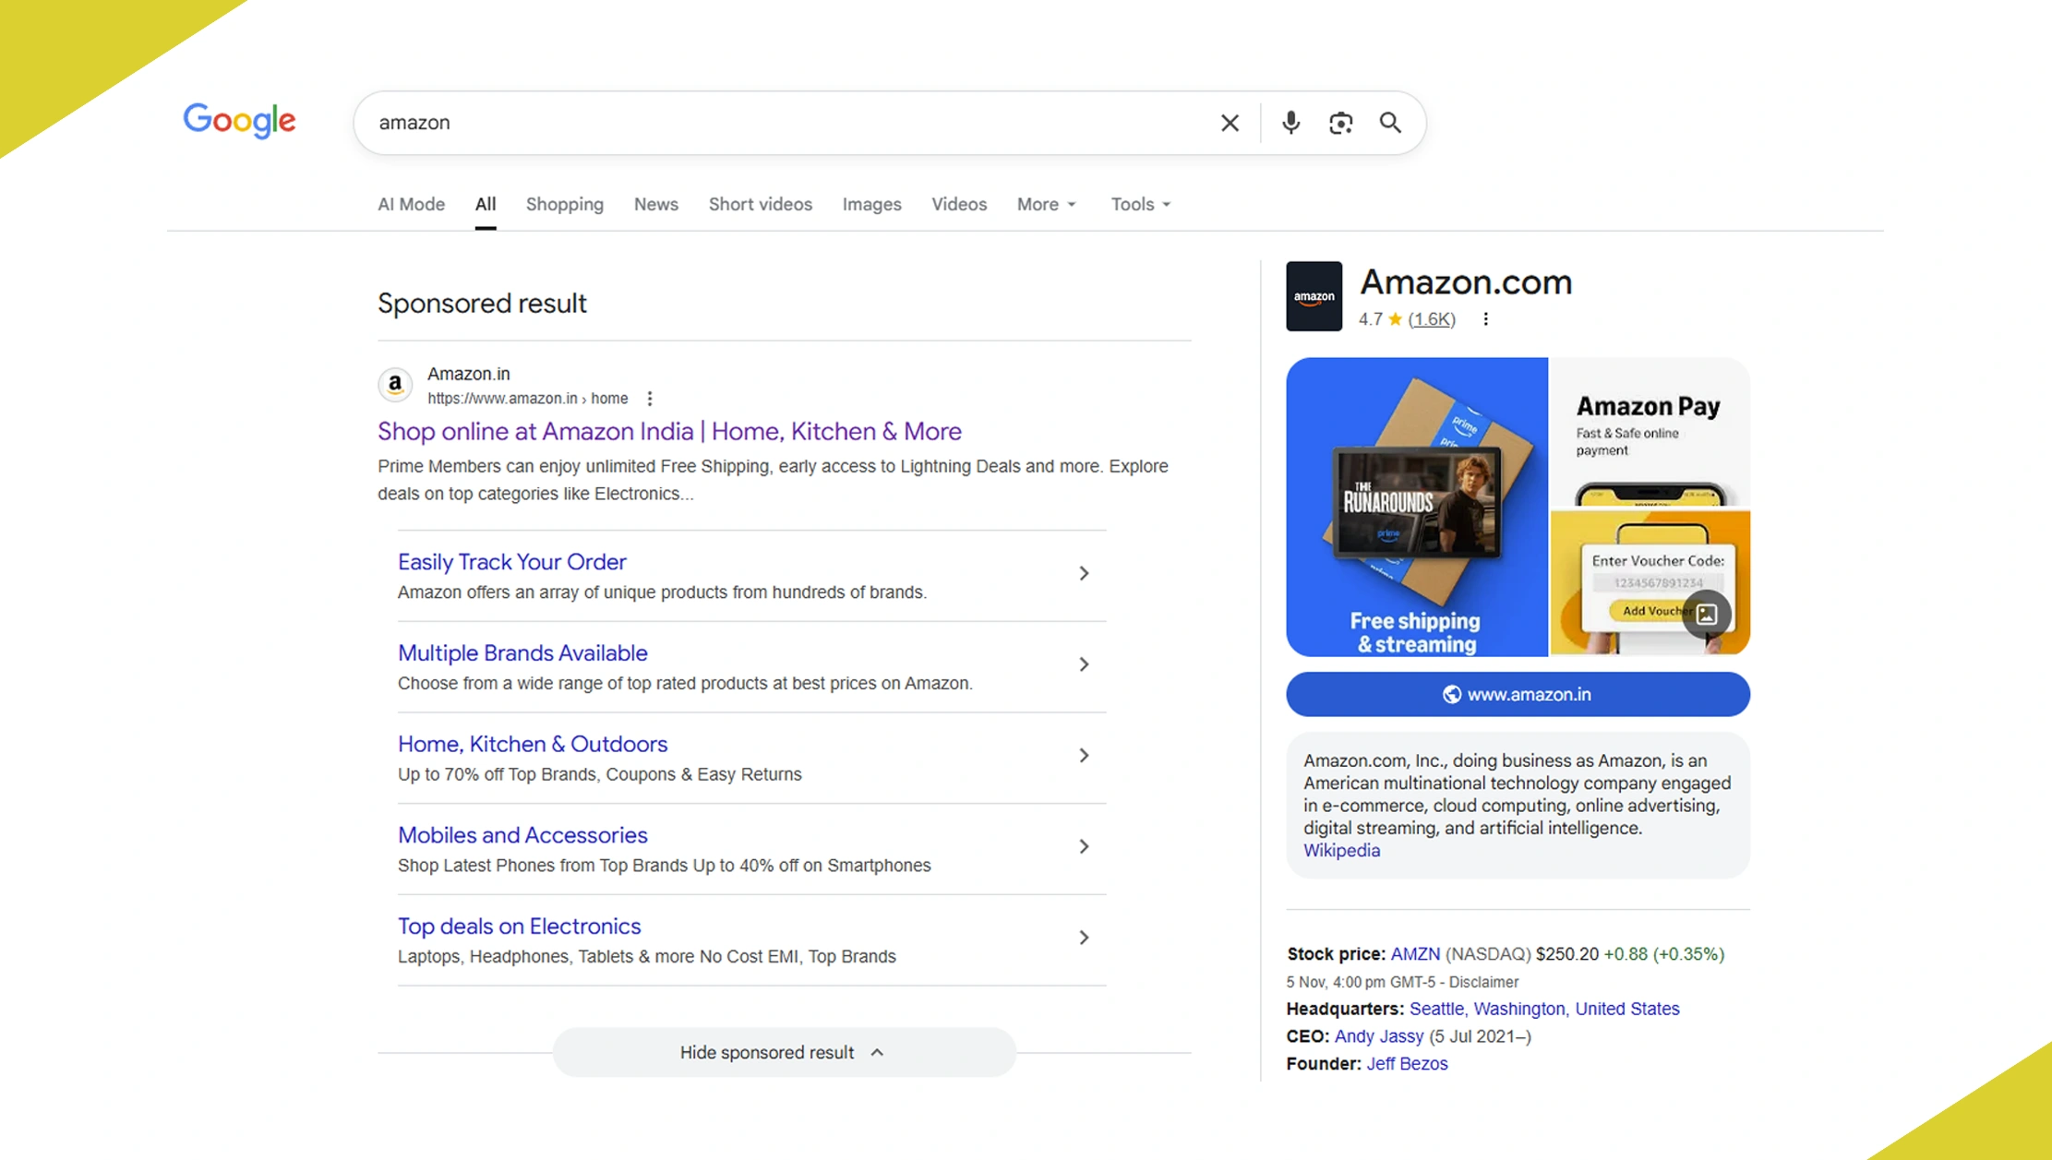The height and width of the screenshot is (1160, 2052).
Task: Open Google Lens image search icon
Action: 1340,123
